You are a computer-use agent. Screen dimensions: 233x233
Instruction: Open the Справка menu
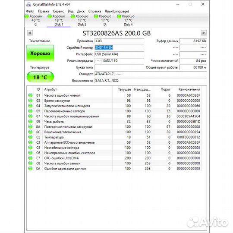pos(94,11)
